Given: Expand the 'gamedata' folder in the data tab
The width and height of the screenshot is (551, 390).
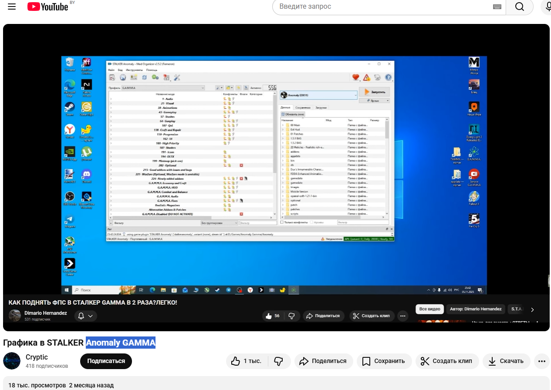Looking at the screenshot, I should 282,178.
